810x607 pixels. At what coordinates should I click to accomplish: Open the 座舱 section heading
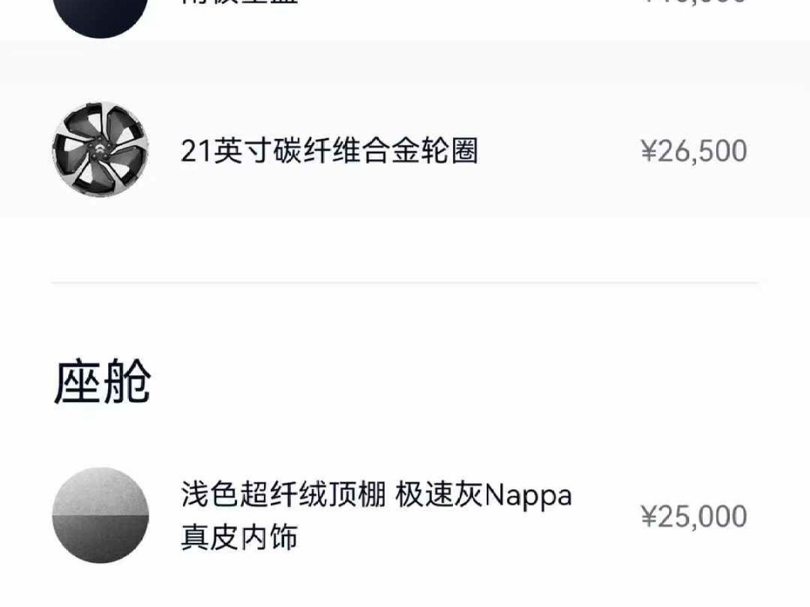[x=102, y=382]
